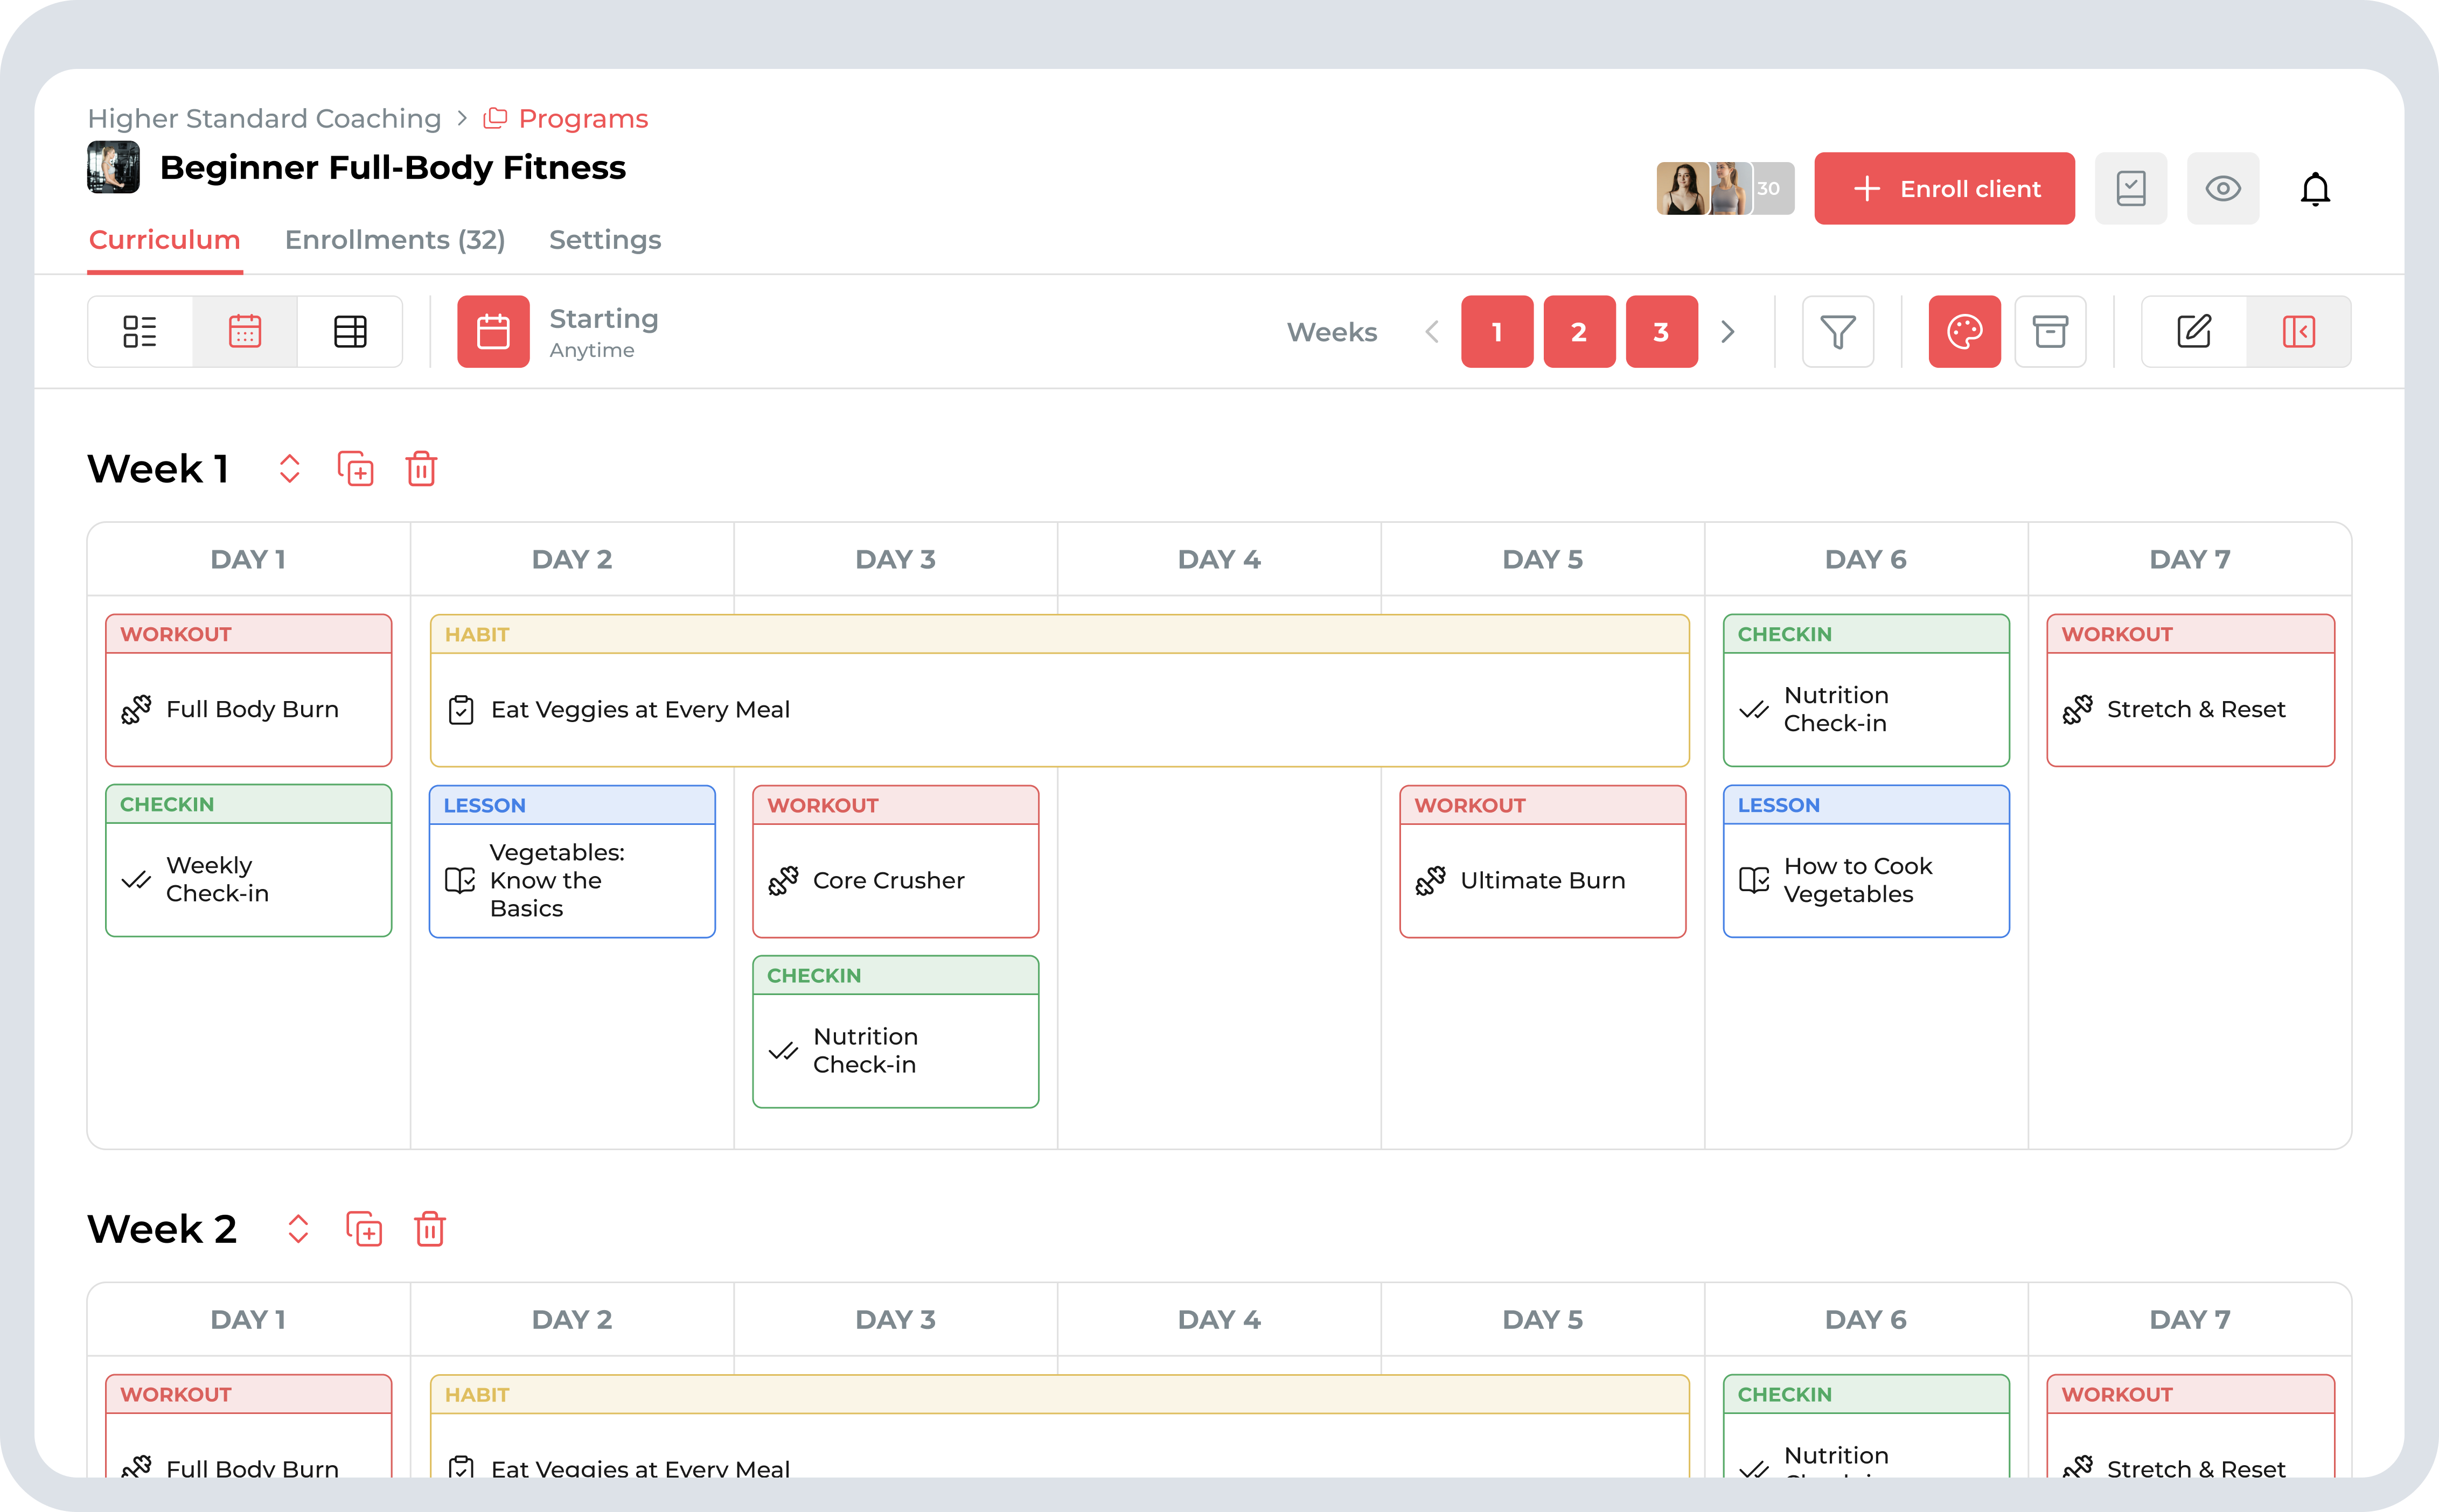This screenshot has width=2439, height=1512.
Task: Collapse the side panel
Action: pos(2299,331)
